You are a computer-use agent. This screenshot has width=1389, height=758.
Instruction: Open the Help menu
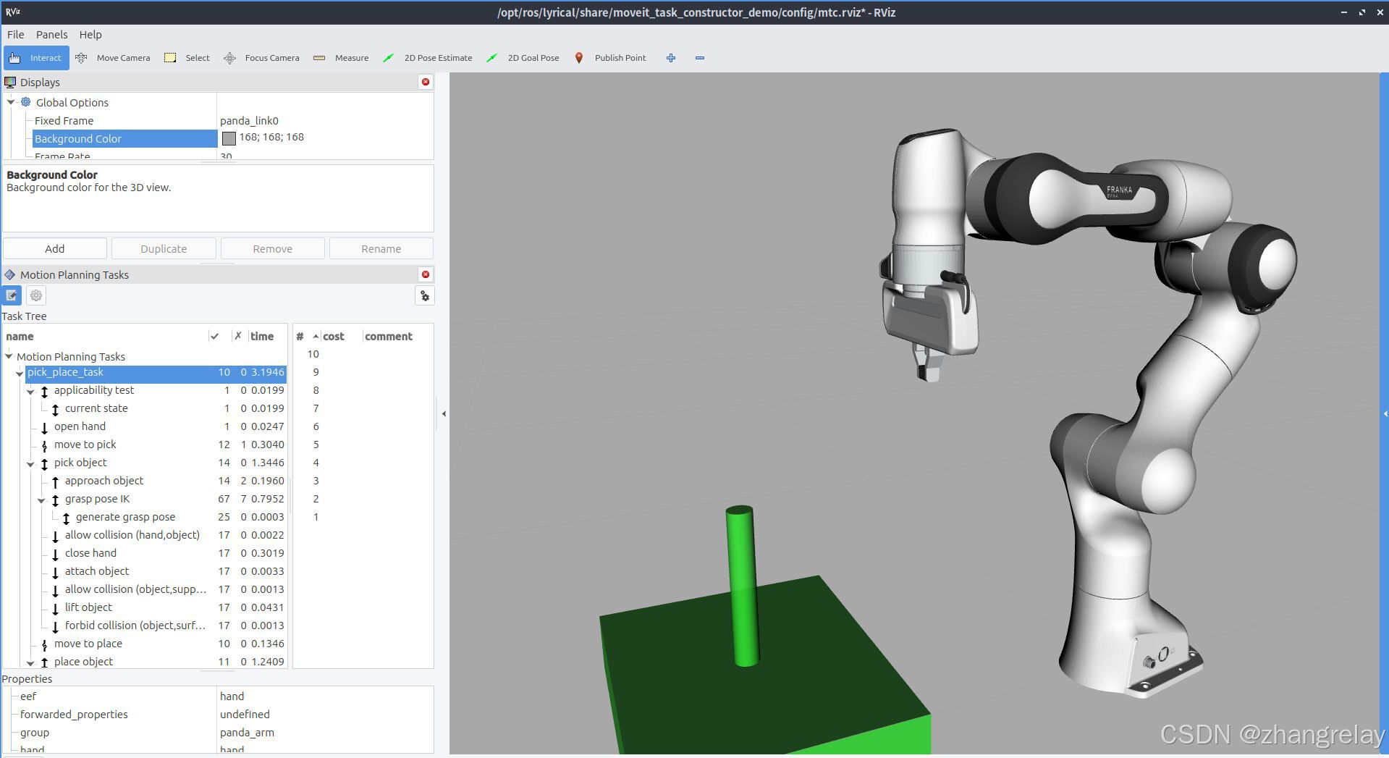(90, 35)
